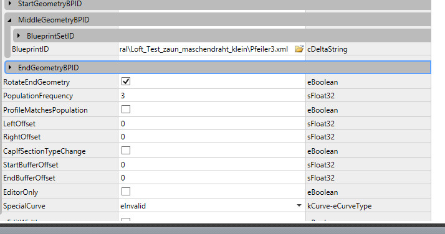Click the cDeltaString type cell
This screenshot has height=234, width=445.
coord(368,49)
